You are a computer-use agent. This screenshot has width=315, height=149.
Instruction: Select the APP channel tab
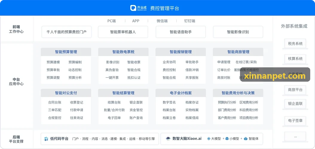(136, 21)
